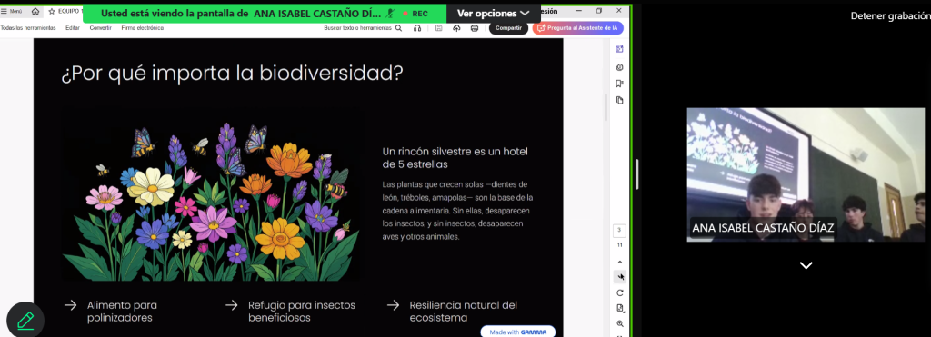Click the zoom in magnifier icon
The image size is (931, 337).
point(620,324)
